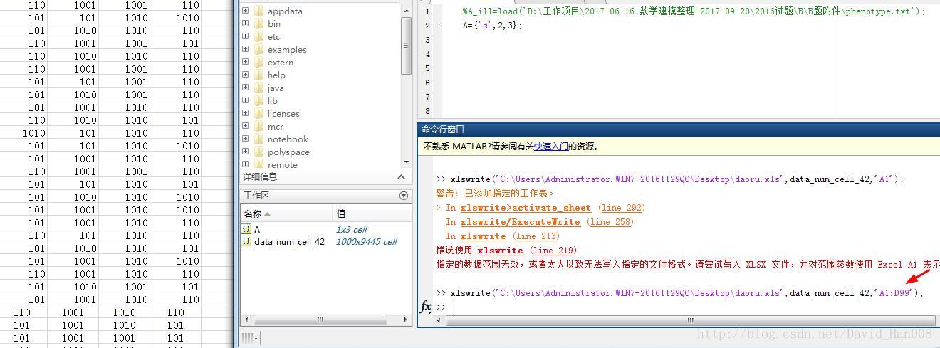
Task: Jump to the 'line 292' link
Action: (621, 208)
